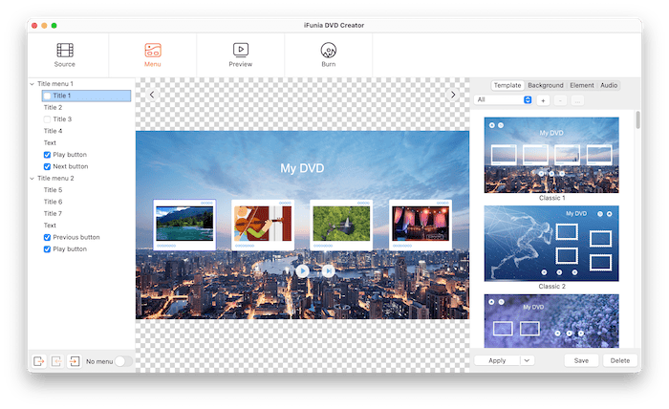Viewport: 669px width, 409px height.
Task: Enable the Title 3 checkbox
Action: pos(48,119)
